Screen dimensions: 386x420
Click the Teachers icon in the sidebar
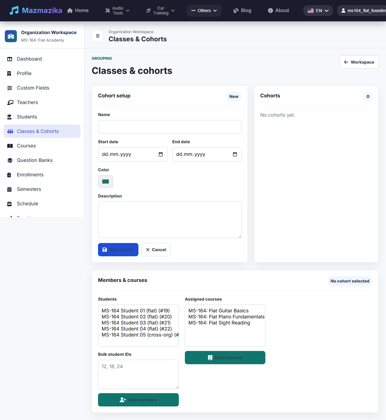pyautogui.click(x=10, y=103)
